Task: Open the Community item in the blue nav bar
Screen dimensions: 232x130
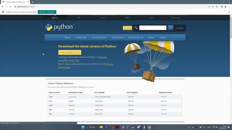Action: click(117, 38)
